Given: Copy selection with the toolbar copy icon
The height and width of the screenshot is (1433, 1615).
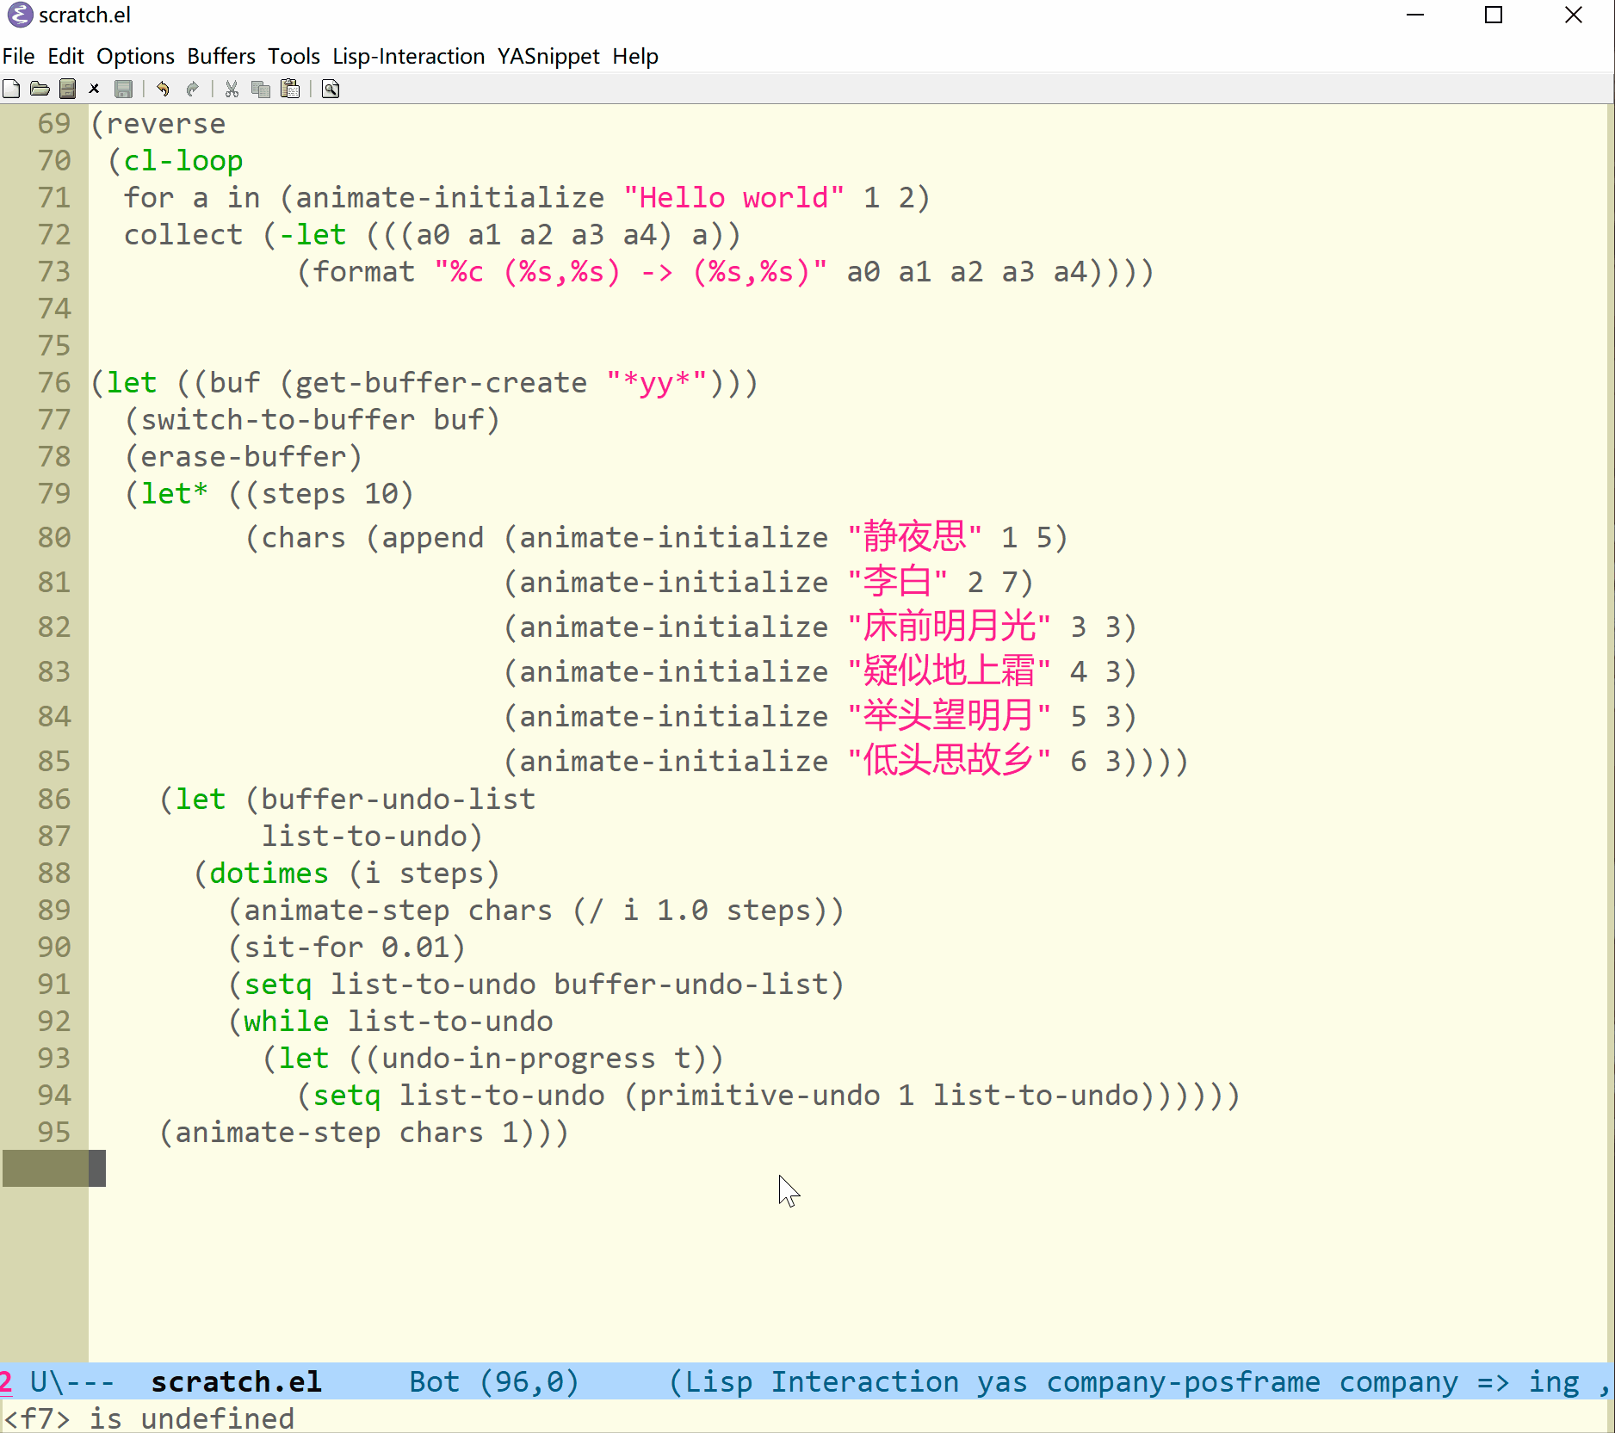Looking at the screenshot, I should pyautogui.click(x=260, y=89).
